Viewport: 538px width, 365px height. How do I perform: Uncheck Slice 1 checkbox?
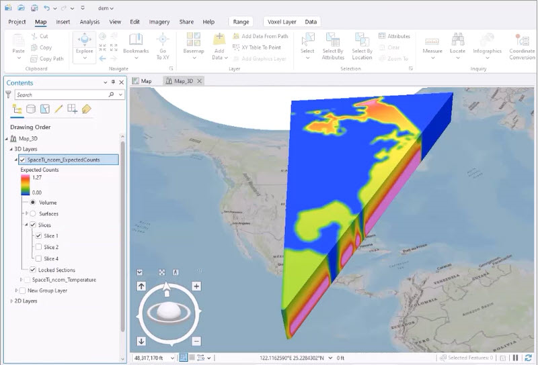coord(38,236)
